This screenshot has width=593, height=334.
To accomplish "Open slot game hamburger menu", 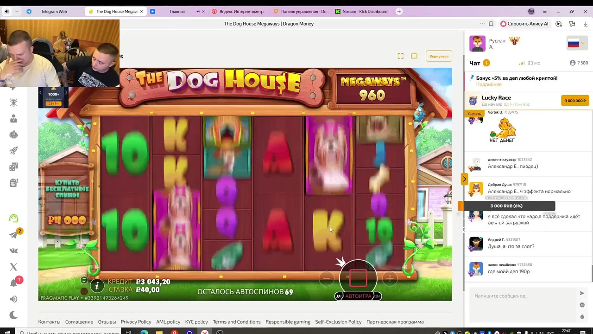I will (x=84, y=280).
